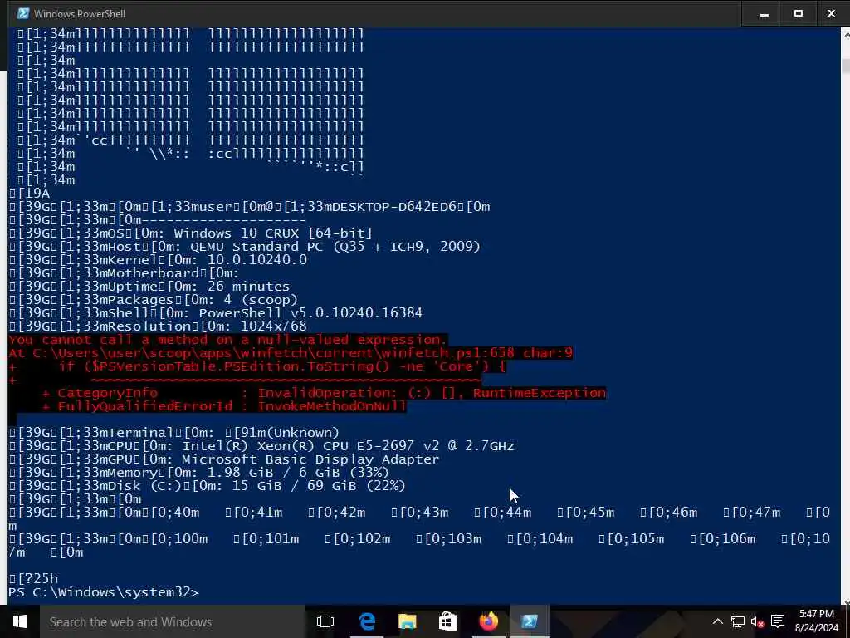Screen dimensions: 850x638
Task: Click the '[19A' escape sequence line
Action: click(x=29, y=193)
